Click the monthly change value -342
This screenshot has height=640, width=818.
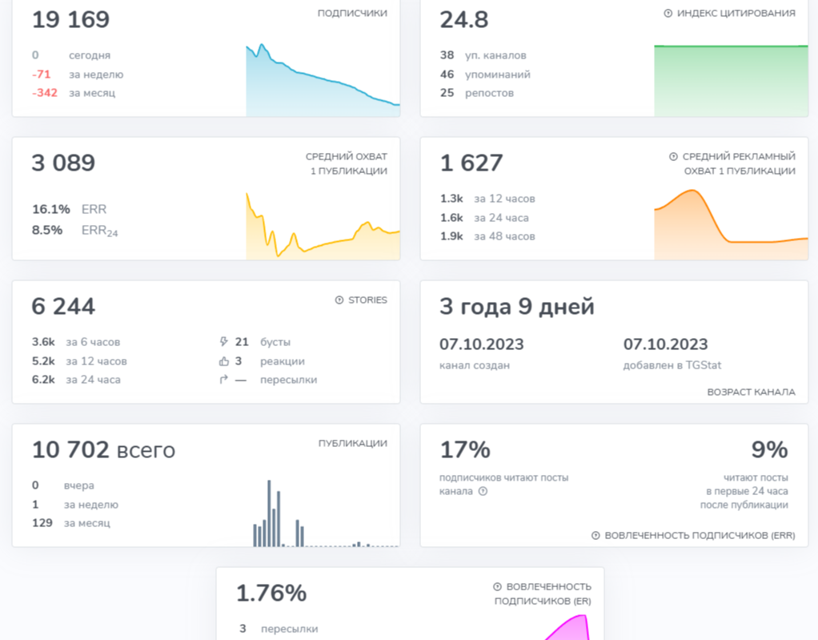pos(45,93)
